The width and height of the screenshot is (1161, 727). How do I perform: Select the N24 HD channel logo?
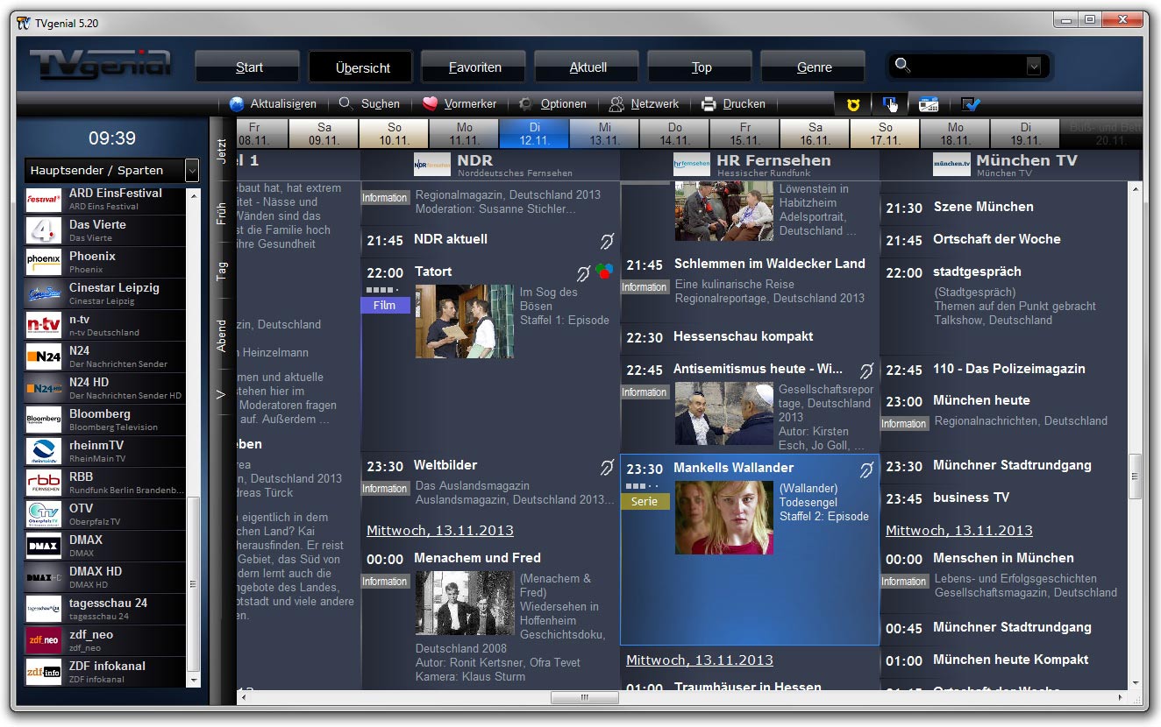point(44,389)
